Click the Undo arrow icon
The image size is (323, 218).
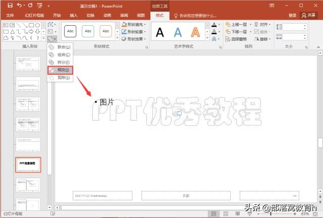[19, 6]
